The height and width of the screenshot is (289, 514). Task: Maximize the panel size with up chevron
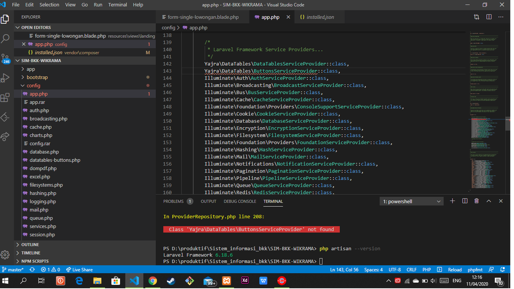pyautogui.click(x=489, y=201)
